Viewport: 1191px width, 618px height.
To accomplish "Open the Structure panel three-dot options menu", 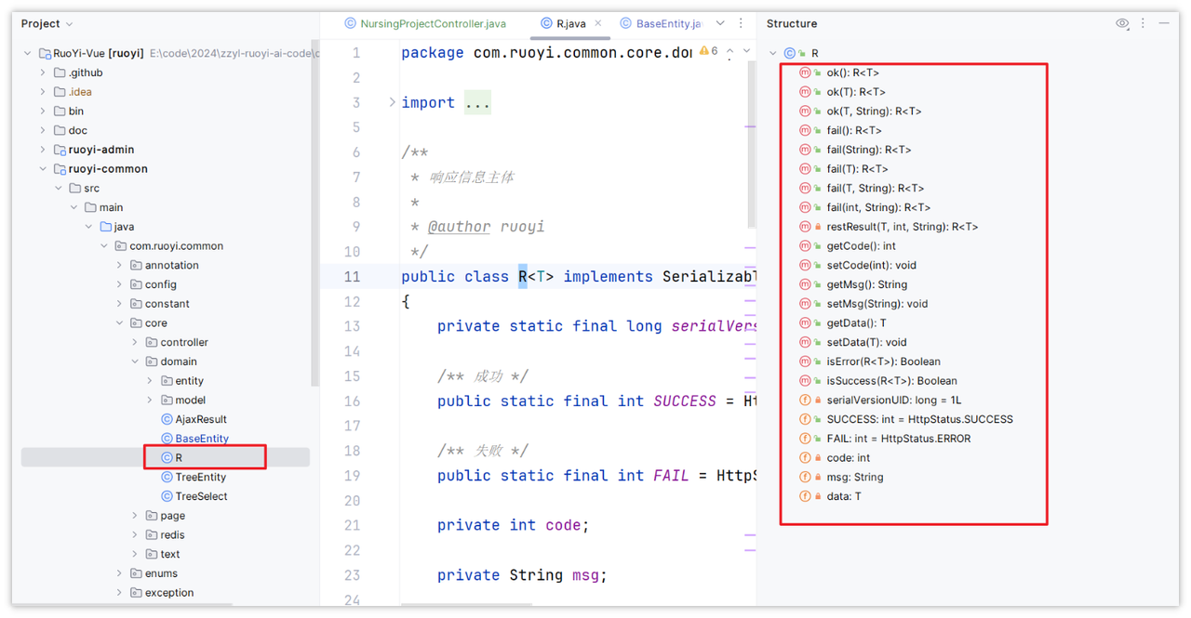I will [x=1144, y=23].
